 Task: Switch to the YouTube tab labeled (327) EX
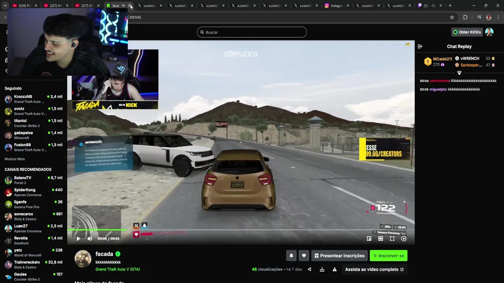tap(87, 6)
